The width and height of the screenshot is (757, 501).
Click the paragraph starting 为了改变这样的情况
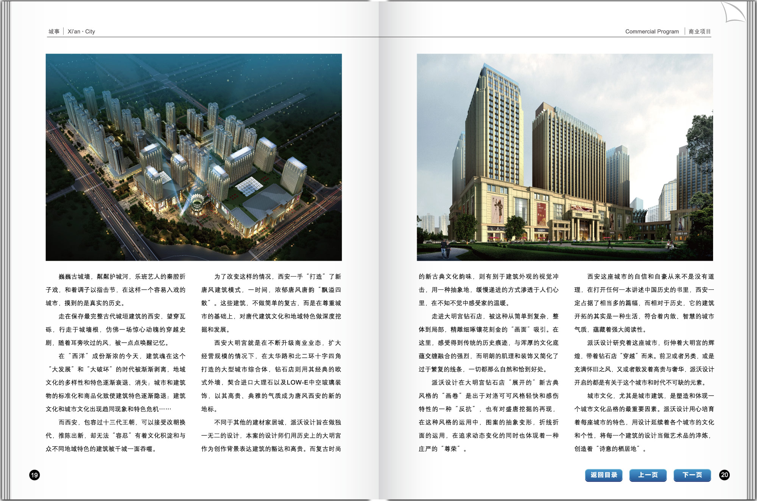point(271,303)
